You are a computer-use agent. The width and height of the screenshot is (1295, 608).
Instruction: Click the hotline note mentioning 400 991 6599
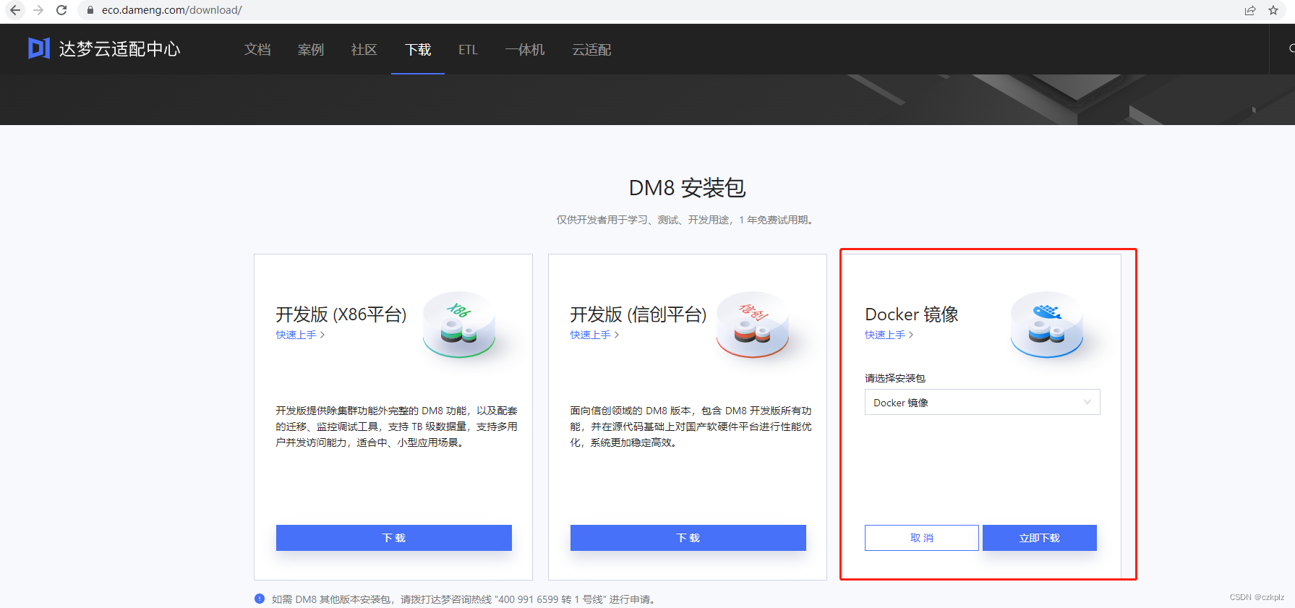click(x=463, y=599)
